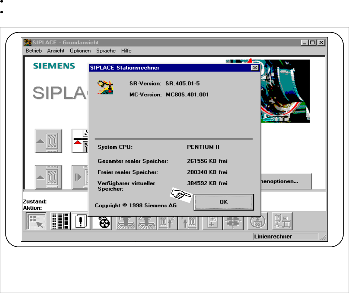Viewport: 349px width, 293px height.
Task: Open the Ansicht menu
Action: coord(56,51)
